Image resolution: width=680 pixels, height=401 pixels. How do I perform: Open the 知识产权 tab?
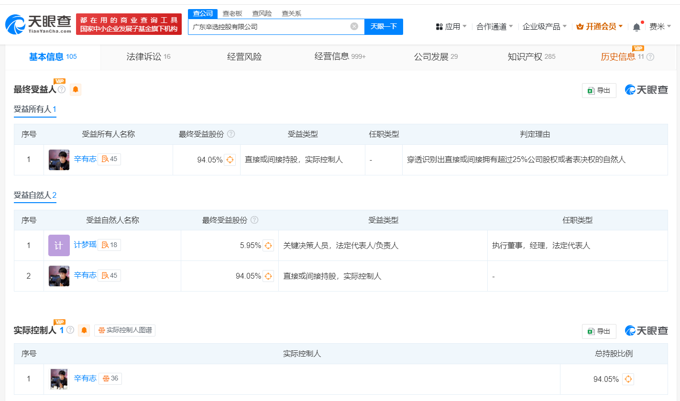[x=531, y=57]
